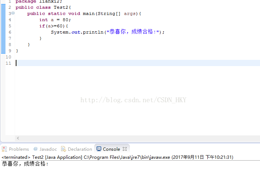
Task: Click the 'public static void main' line
Action: 84,14
